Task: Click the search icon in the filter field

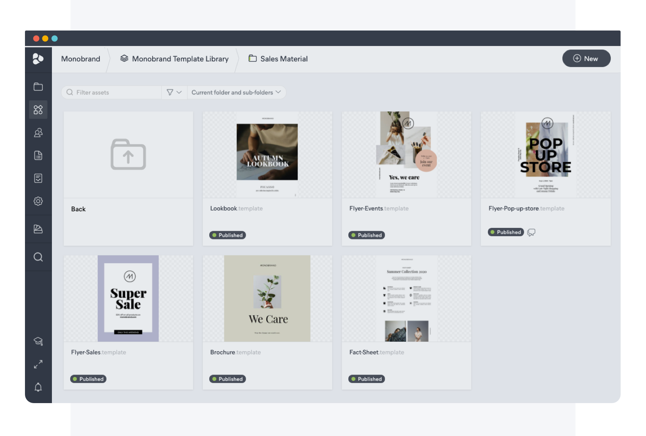Action: (70, 92)
